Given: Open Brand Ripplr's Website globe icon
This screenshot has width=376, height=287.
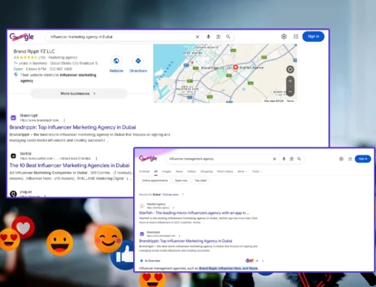Looking at the screenshot, I should click(116, 61).
